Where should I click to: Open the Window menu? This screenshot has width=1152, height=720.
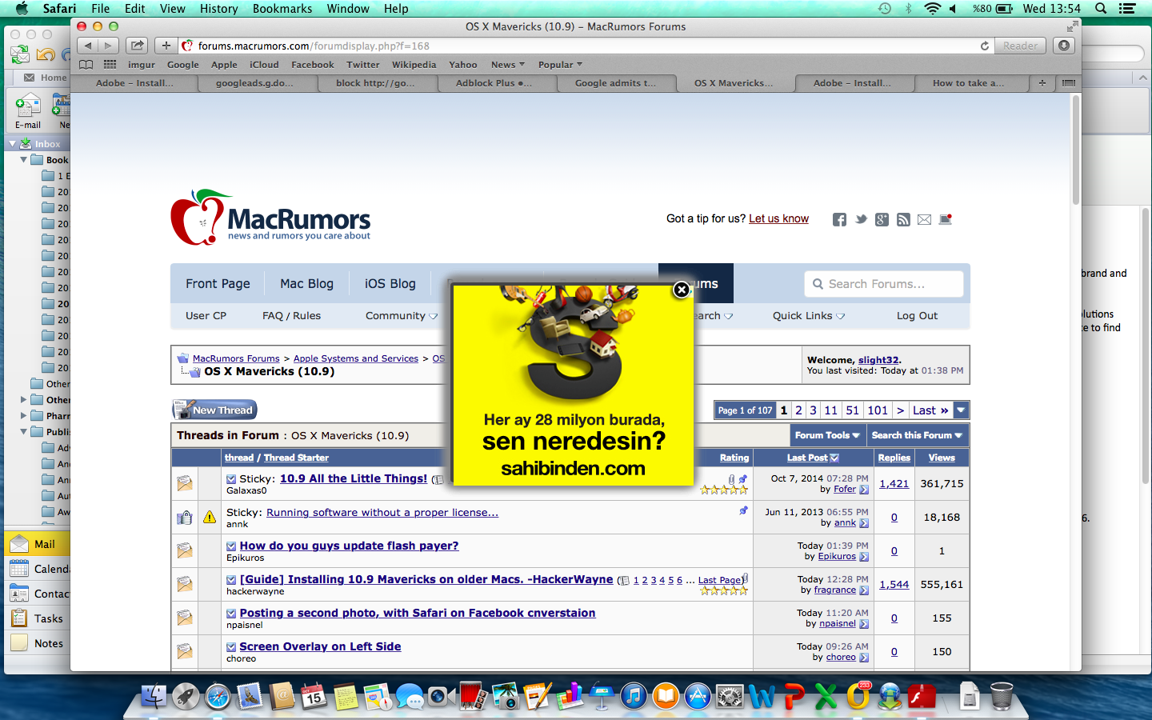[348, 9]
